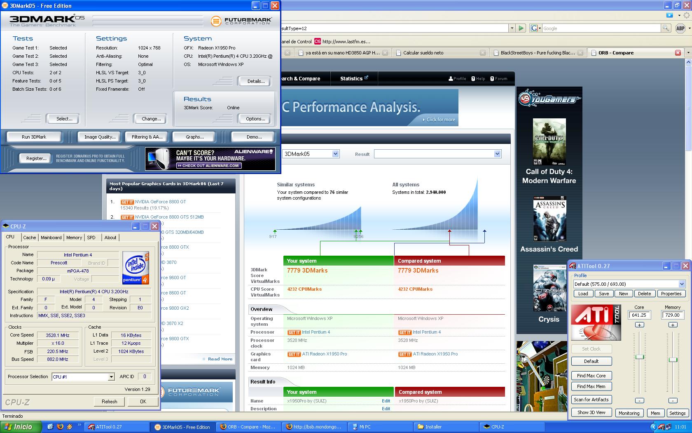692x433 pixels.
Task: Expand the empty Result dropdown
Action: [497, 154]
